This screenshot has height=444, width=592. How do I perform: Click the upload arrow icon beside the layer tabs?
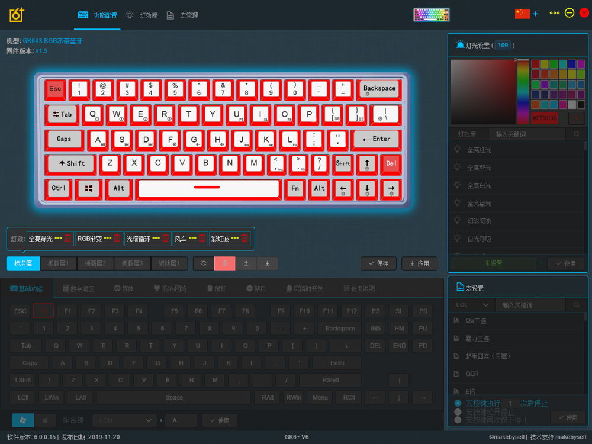pos(246,263)
